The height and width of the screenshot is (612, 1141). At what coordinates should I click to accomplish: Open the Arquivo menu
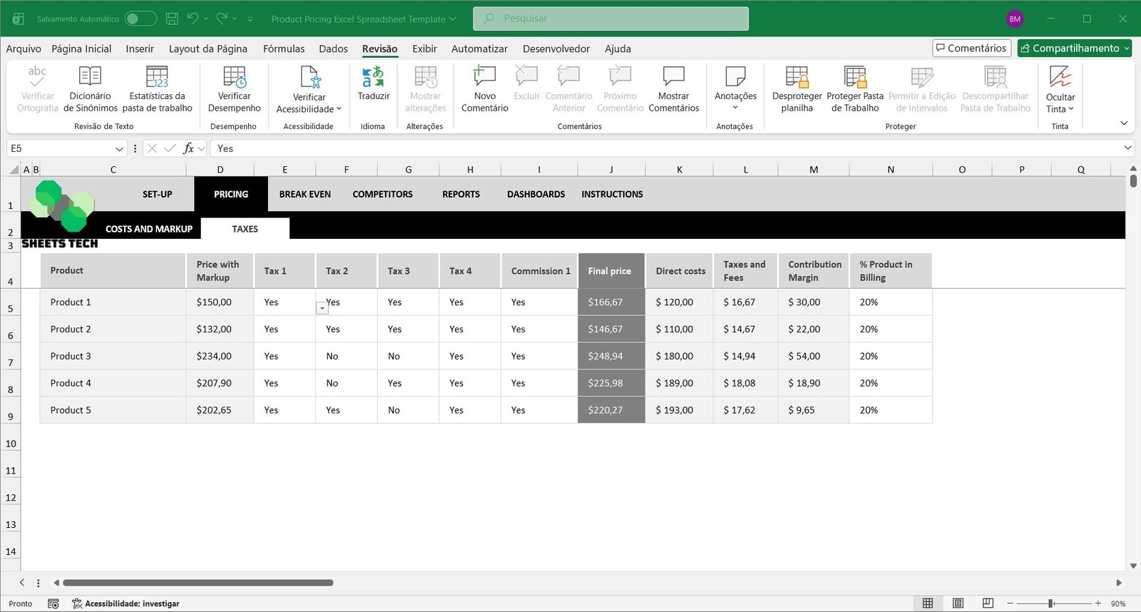coord(24,49)
